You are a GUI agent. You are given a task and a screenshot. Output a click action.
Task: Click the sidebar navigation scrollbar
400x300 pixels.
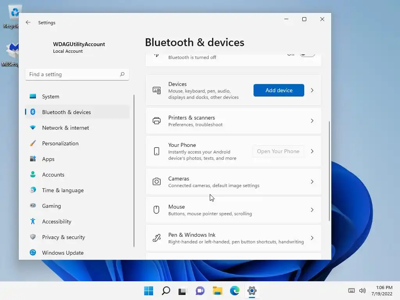pyautogui.click(x=134, y=171)
